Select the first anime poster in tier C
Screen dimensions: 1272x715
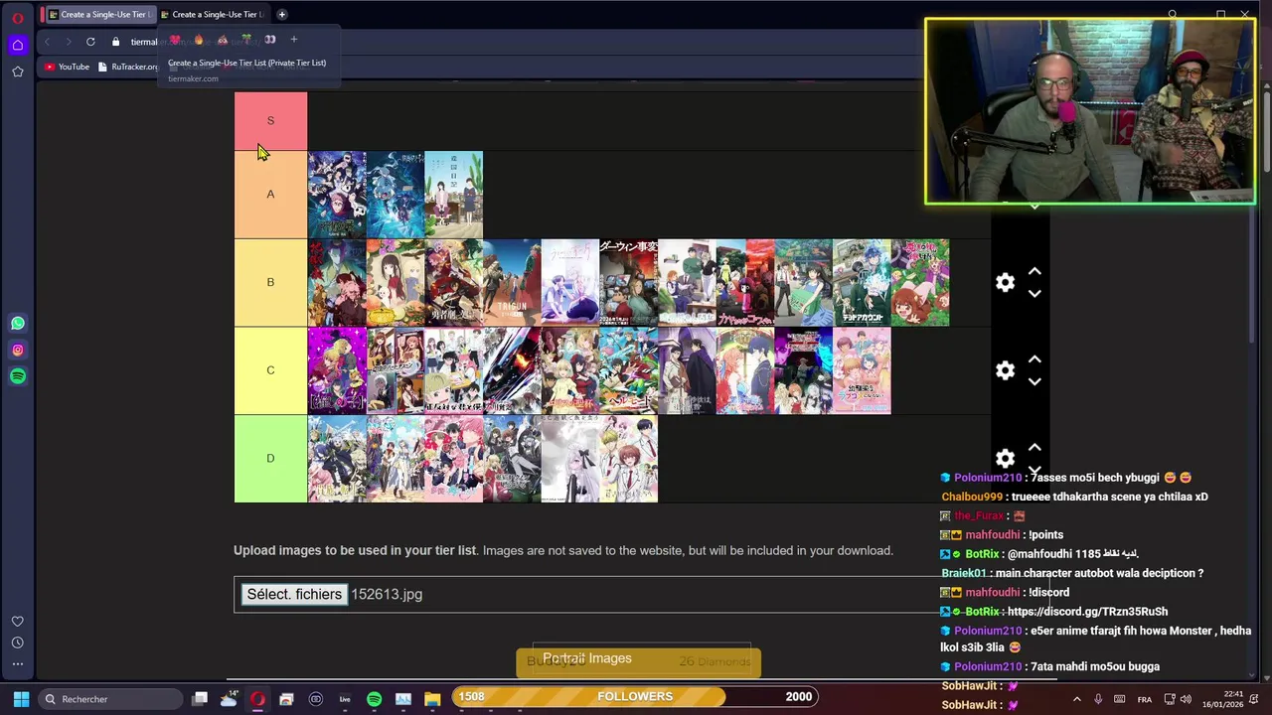pyautogui.click(x=337, y=370)
